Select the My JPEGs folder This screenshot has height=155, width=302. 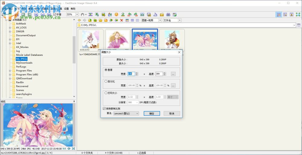[x=21, y=59]
